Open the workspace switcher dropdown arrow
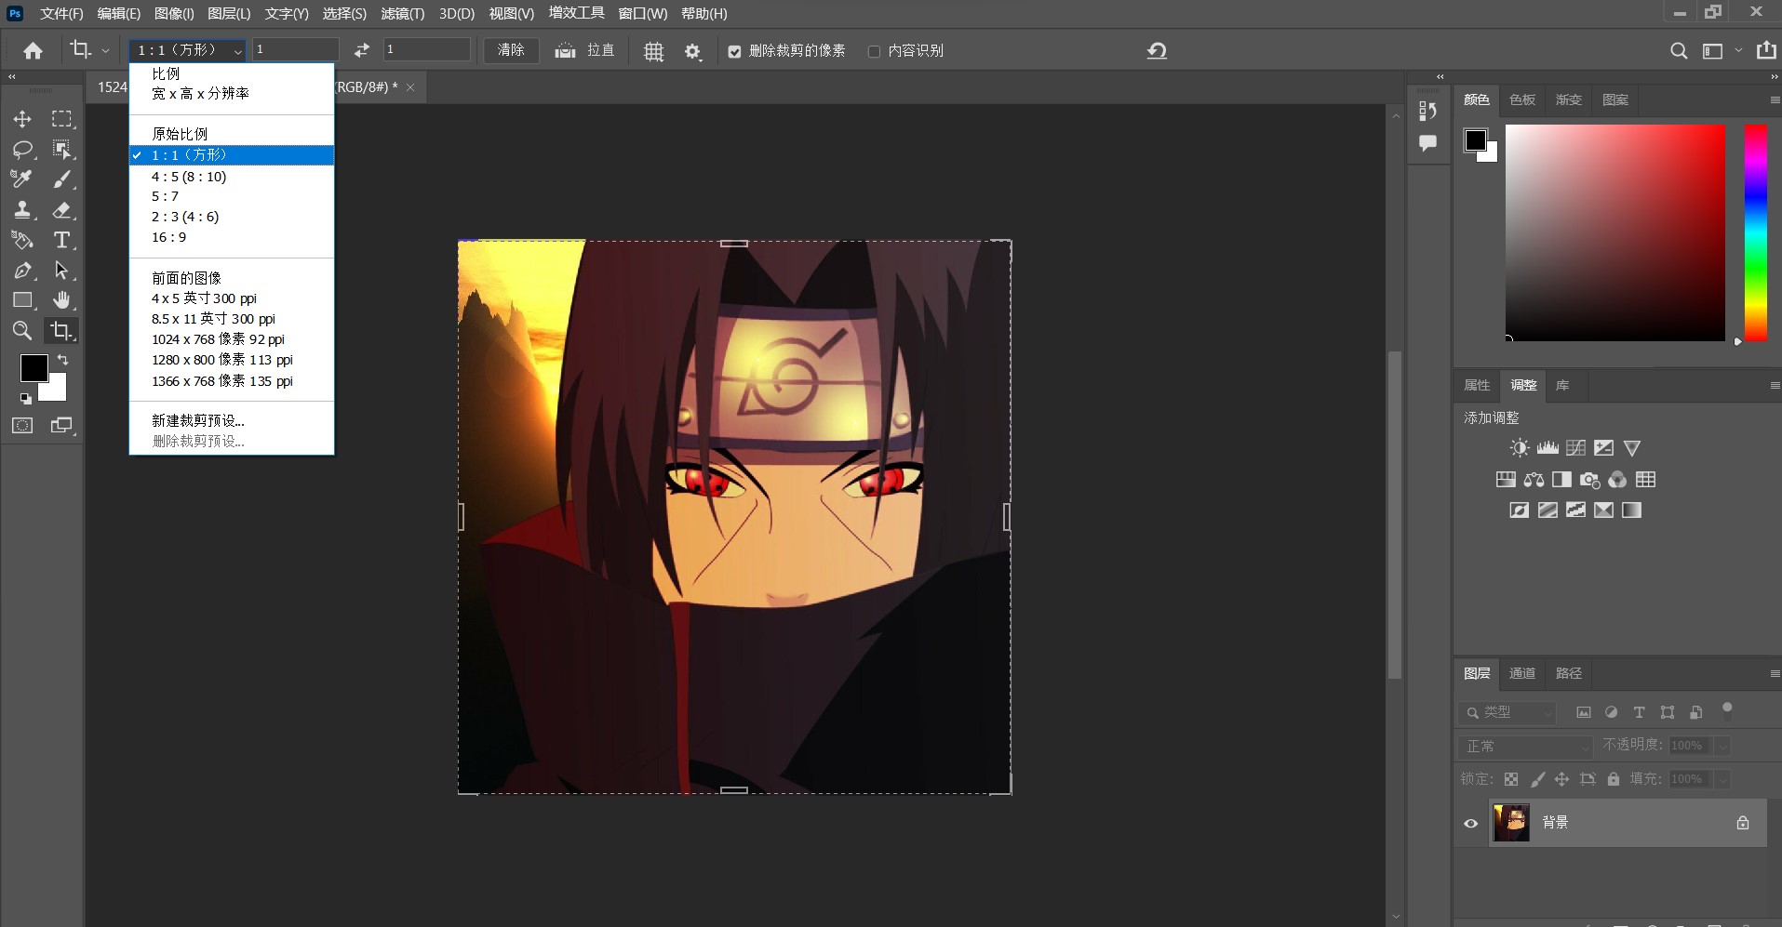 [1738, 51]
